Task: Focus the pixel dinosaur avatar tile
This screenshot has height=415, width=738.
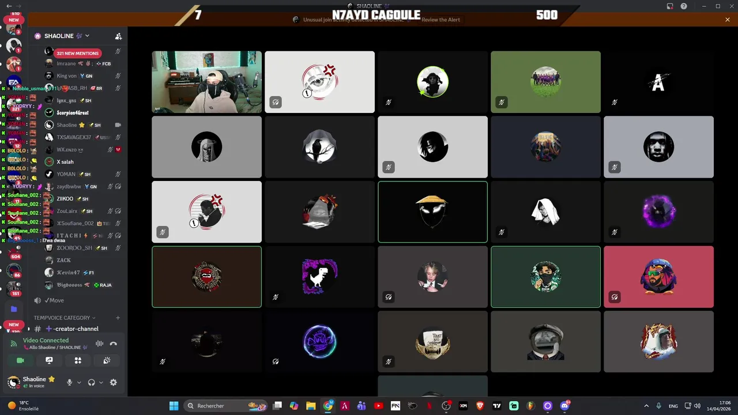Action: click(319, 277)
